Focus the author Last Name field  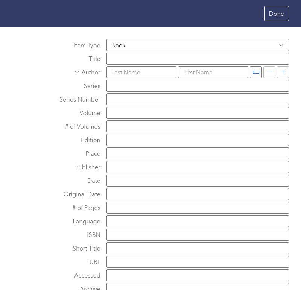pyautogui.click(x=141, y=72)
